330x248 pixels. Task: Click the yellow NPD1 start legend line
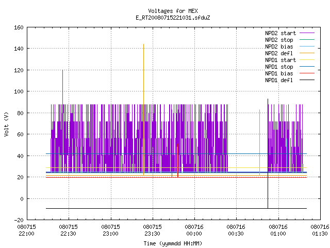pyautogui.click(x=307, y=60)
